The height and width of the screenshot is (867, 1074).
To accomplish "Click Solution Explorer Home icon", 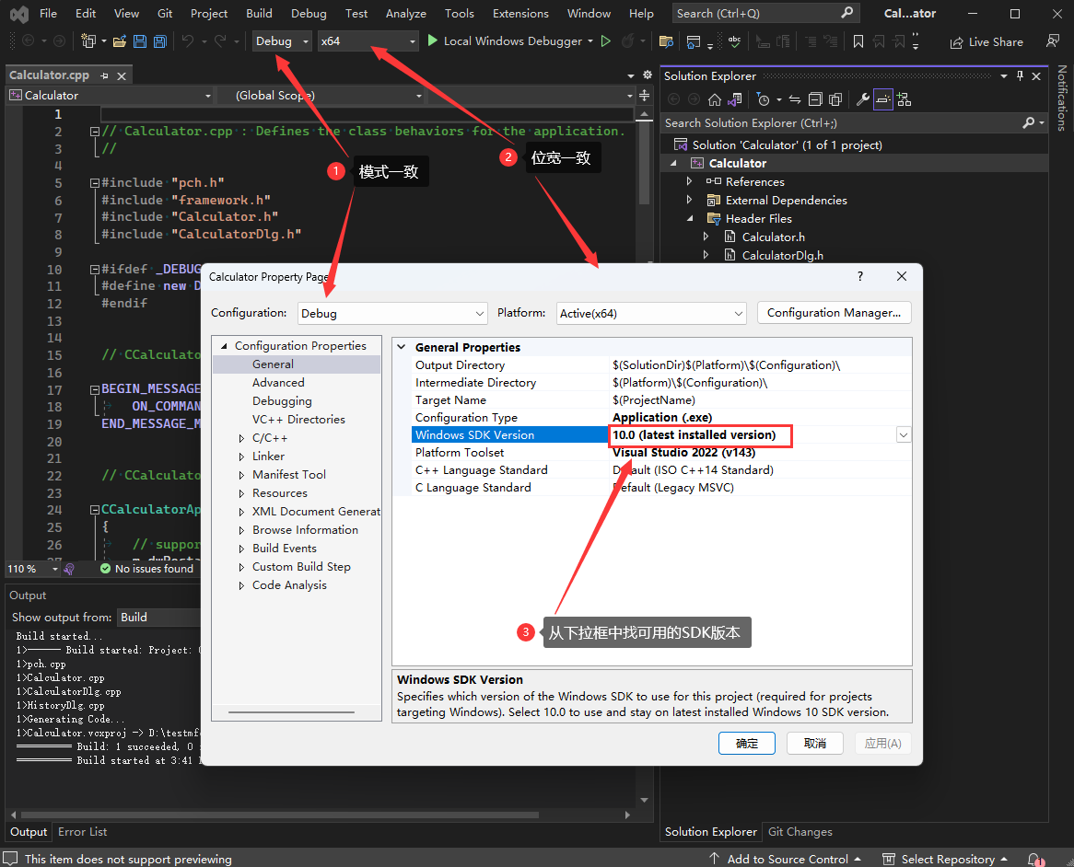I will pos(715,100).
